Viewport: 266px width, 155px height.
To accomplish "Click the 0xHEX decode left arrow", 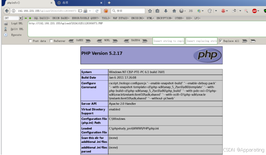I will point(71,41).
